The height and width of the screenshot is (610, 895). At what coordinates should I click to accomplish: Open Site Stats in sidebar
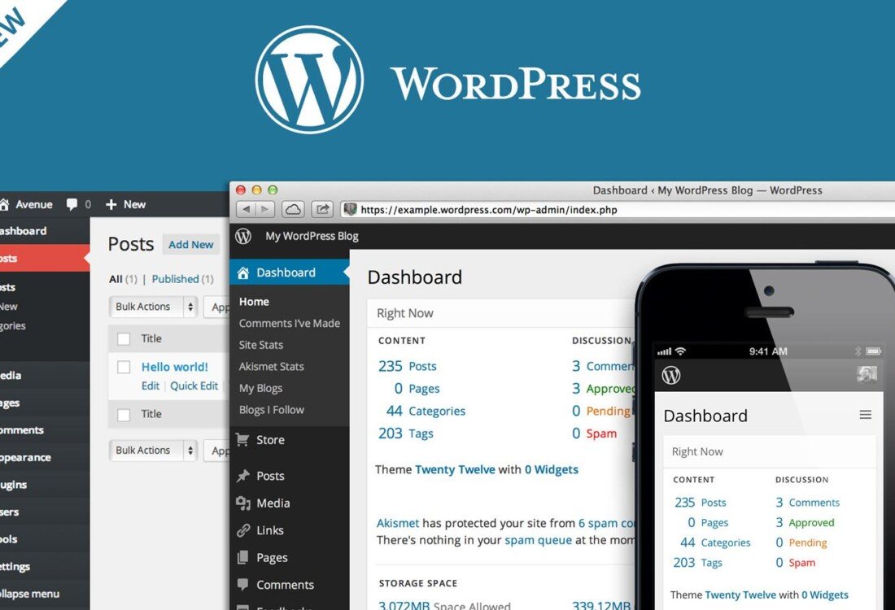(261, 345)
